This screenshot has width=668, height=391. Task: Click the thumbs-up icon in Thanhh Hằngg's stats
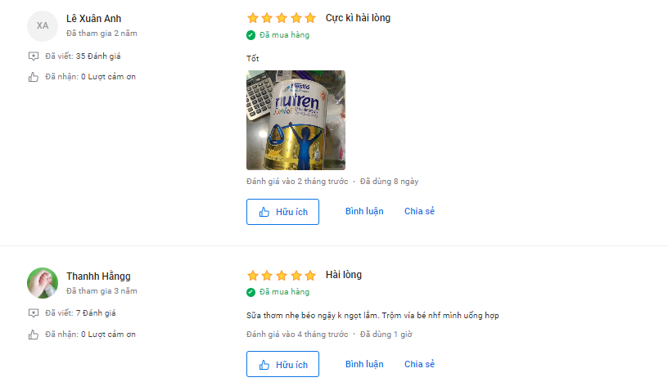point(34,335)
